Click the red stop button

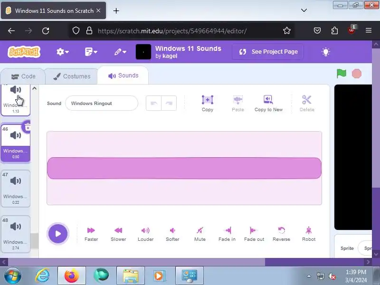[x=357, y=74]
